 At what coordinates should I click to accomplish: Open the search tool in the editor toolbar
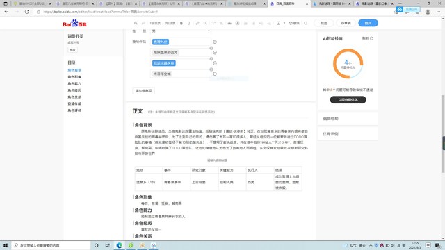[x=306, y=23]
